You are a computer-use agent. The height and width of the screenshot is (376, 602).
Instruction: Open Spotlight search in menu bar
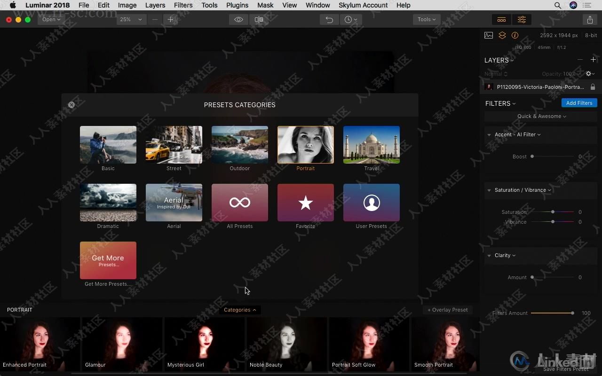click(x=557, y=5)
